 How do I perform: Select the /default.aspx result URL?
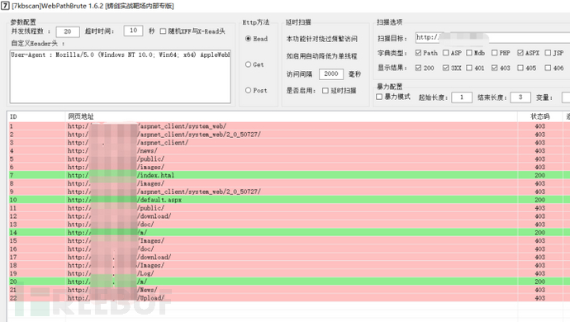pyautogui.click(x=125, y=200)
